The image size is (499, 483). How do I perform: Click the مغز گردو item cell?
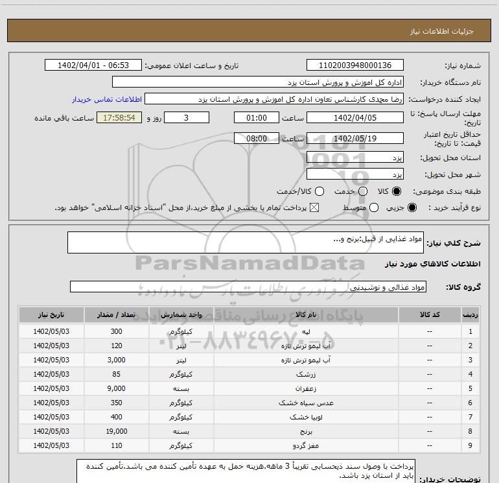pyautogui.click(x=306, y=446)
